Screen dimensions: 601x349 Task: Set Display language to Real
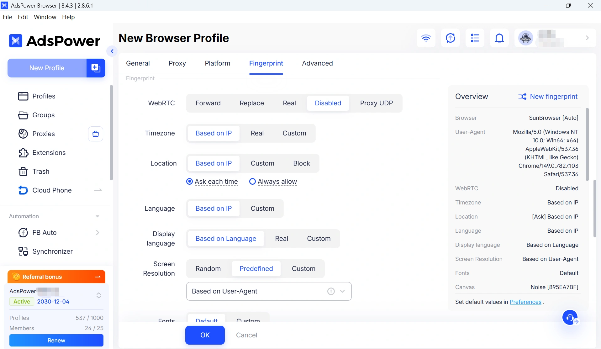(282, 239)
